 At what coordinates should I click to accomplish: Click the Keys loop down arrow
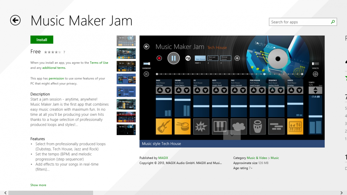click(x=224, y=90)
